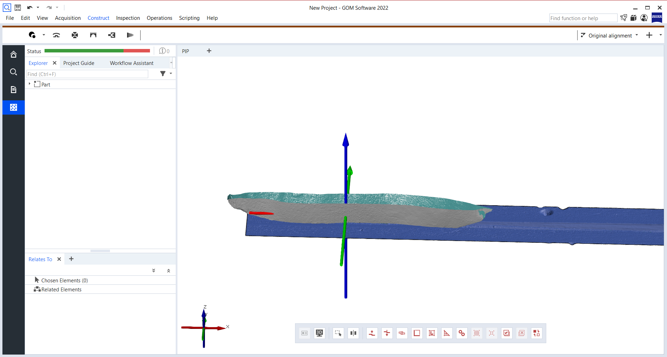Open the PIP view tab
The width and height of the screenshot is (667, 357).
[x=185, y=51]
